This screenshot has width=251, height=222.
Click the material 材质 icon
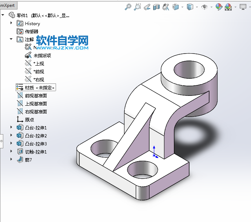point(20,87)
